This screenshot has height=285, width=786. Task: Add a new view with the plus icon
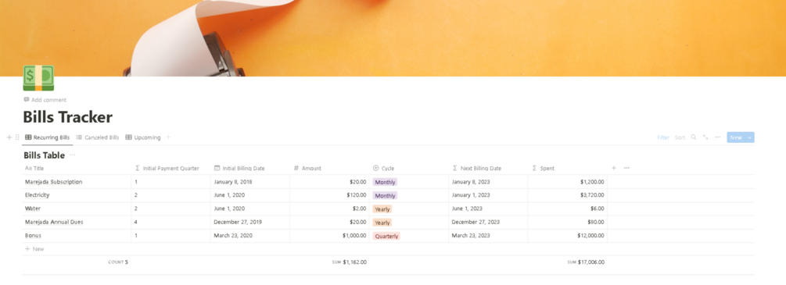tap(168, 137)
